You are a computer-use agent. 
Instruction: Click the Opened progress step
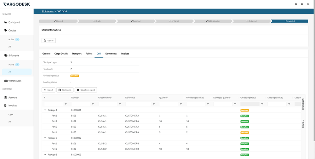[58, 21]
